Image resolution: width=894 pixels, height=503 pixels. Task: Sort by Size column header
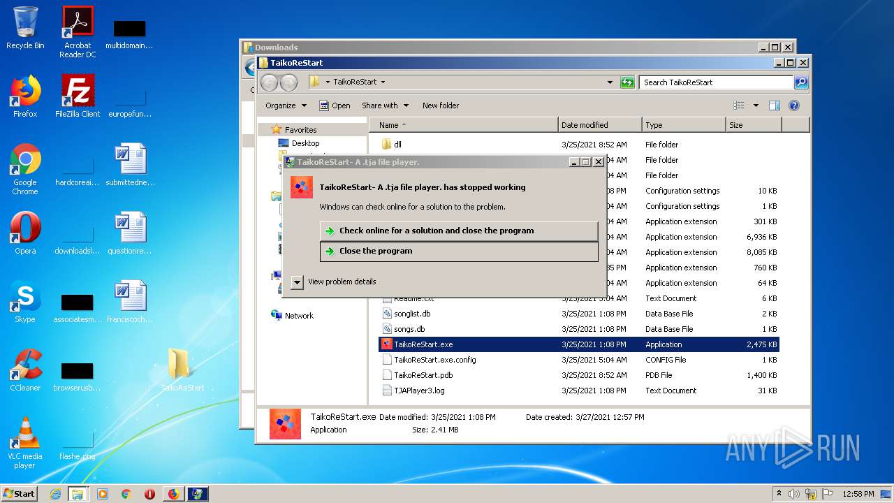coord(754,125)
